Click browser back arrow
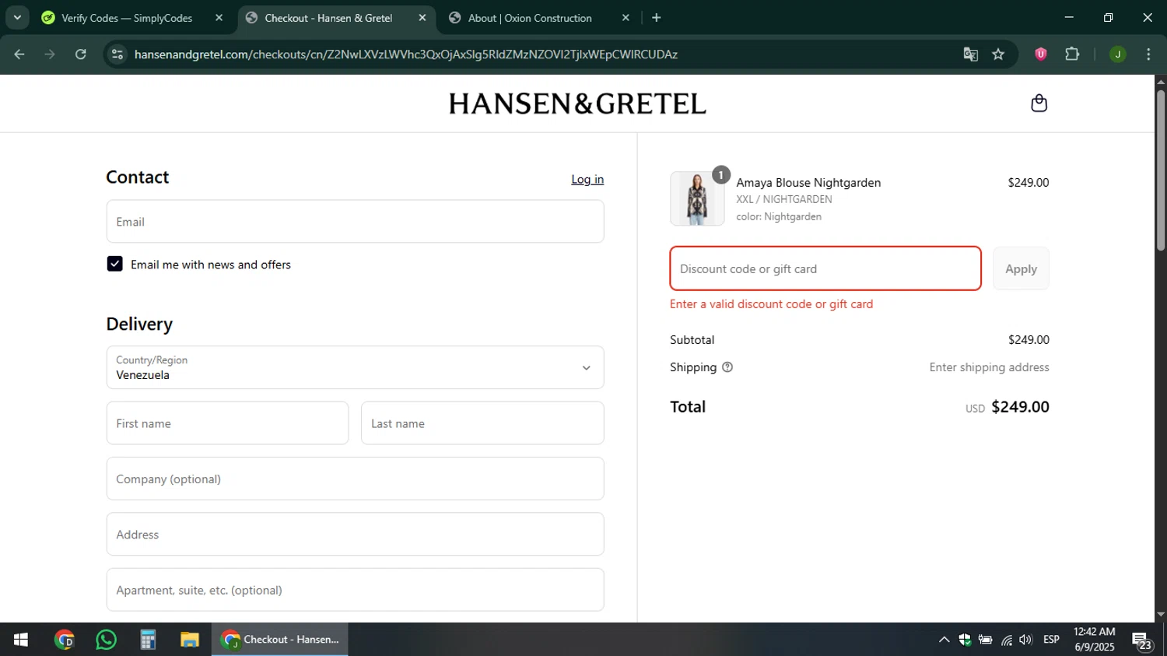Screen dimensions: 1167x656 19,54
